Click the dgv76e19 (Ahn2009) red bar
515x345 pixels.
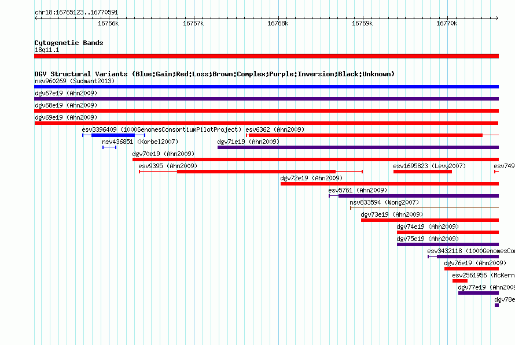(x=472, y=269)
